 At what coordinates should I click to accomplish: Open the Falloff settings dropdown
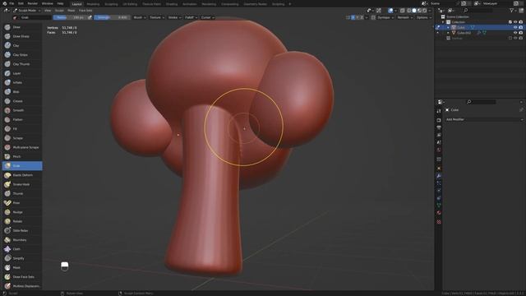pos(191,17)
